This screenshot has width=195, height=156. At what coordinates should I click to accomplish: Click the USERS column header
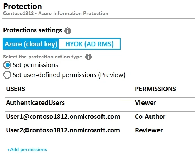[x=16, y=89]
